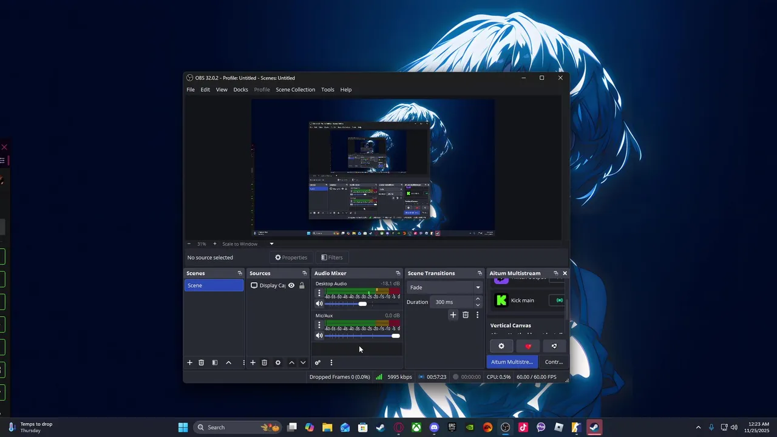Add a new scene with plus icon

tap(189, 362)
